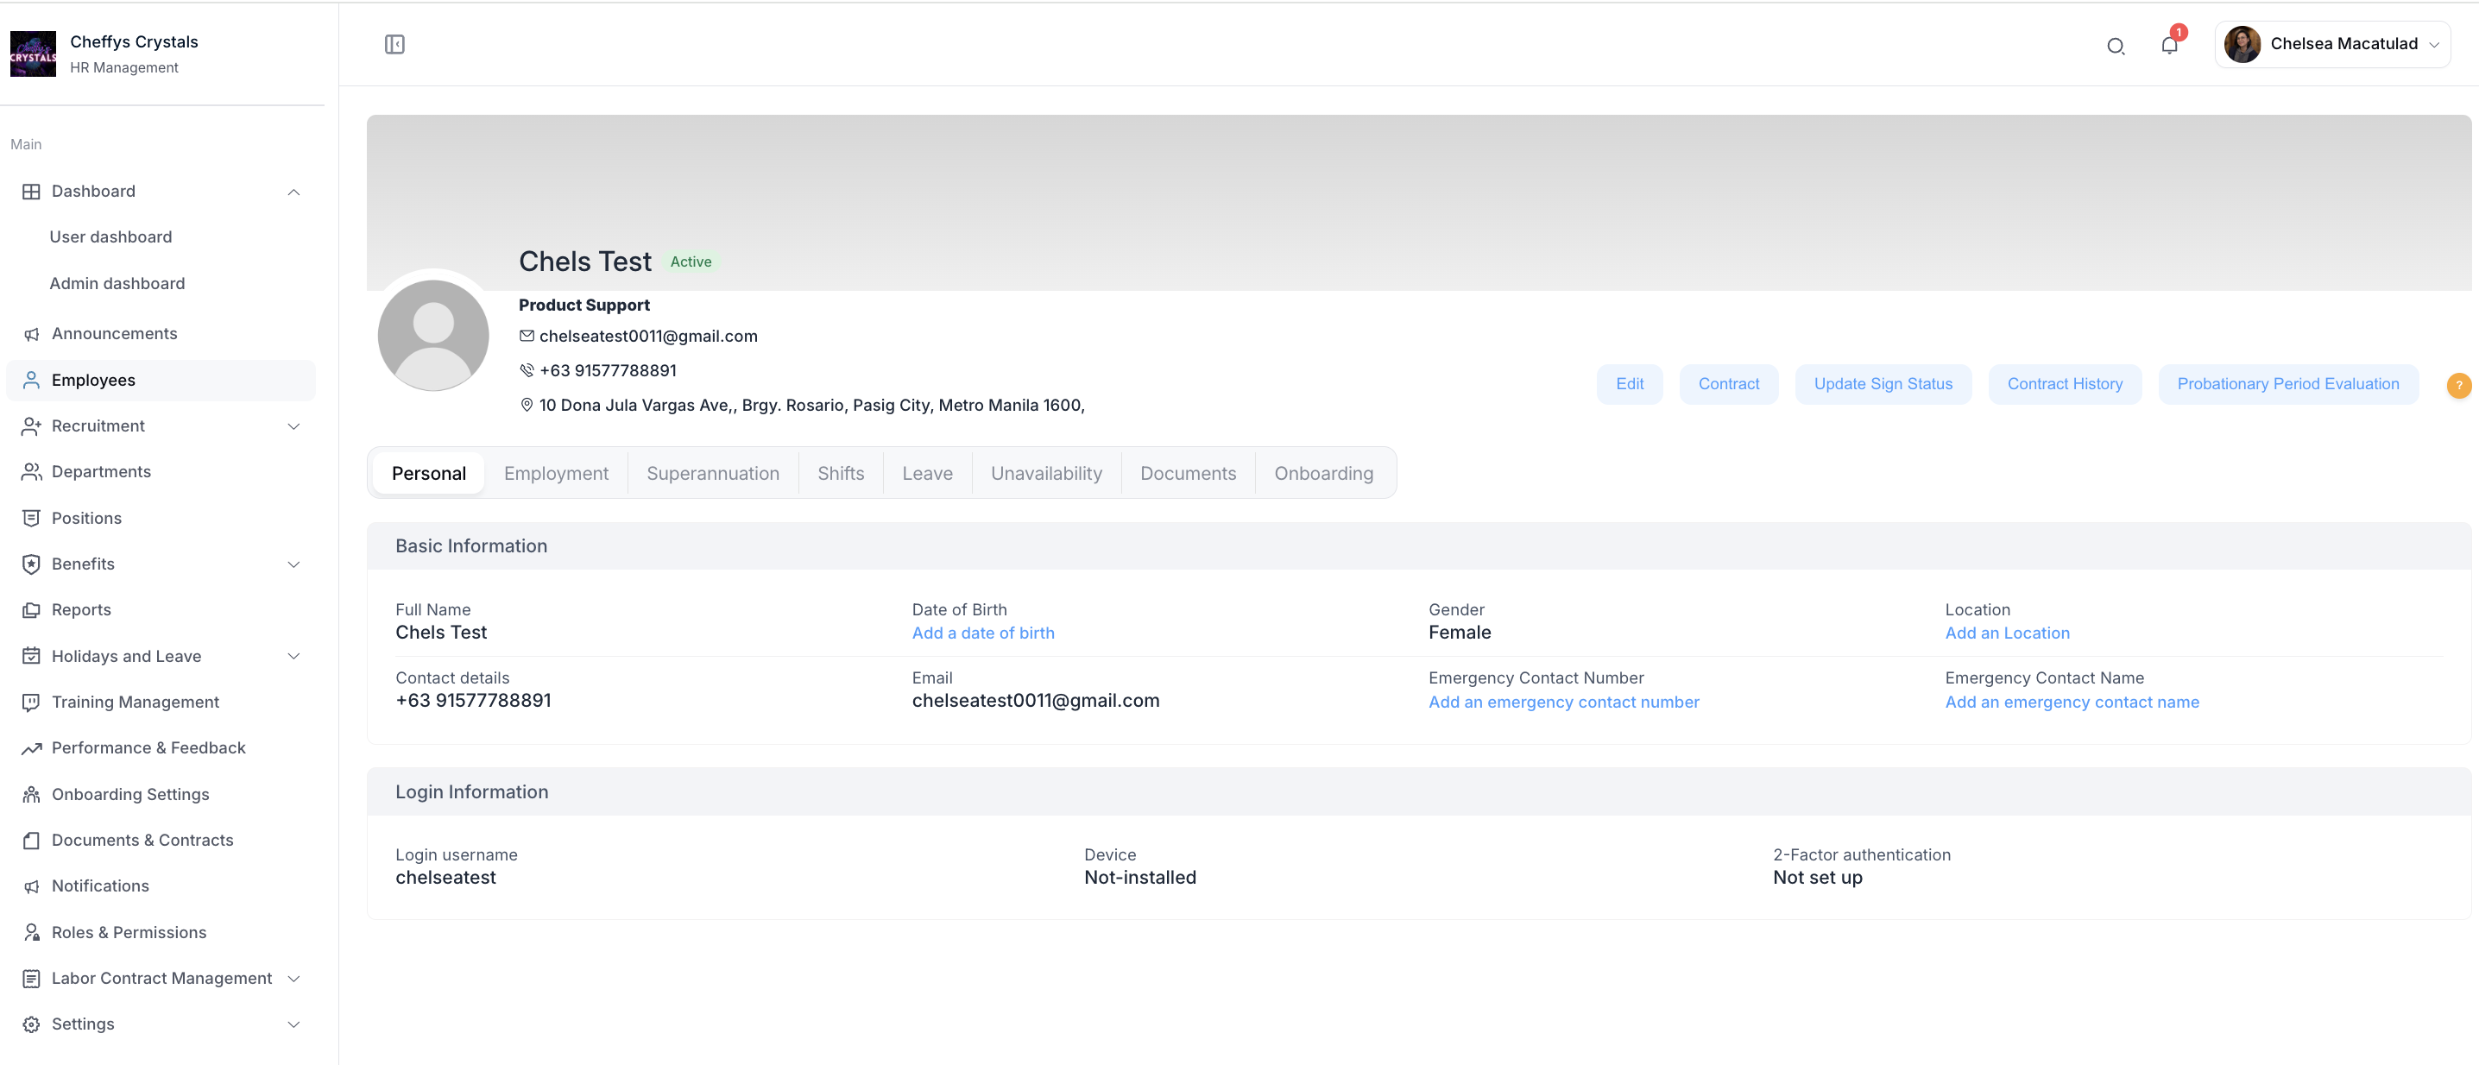Click the Edit button
The image size is (2479, 1065).
[1628, 384]
